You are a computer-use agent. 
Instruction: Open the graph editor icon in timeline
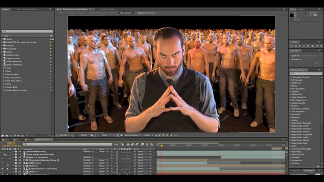151,144
